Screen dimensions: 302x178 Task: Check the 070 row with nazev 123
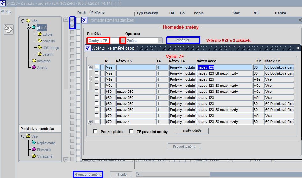pyautogui.click(x=97, y=115)
